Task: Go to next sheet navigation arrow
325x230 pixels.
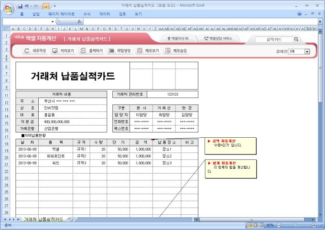Action: [14, 219]
